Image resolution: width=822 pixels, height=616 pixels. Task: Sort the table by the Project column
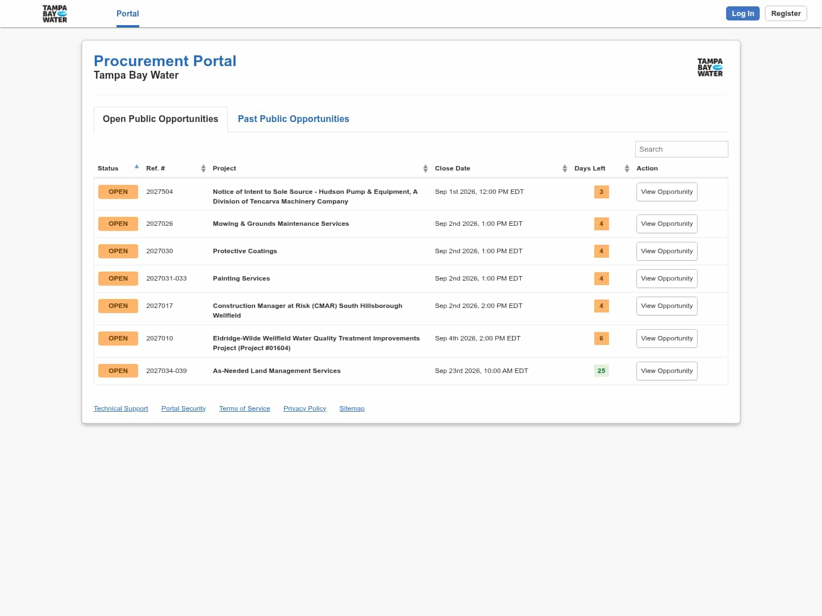click(x=320, y=168)
